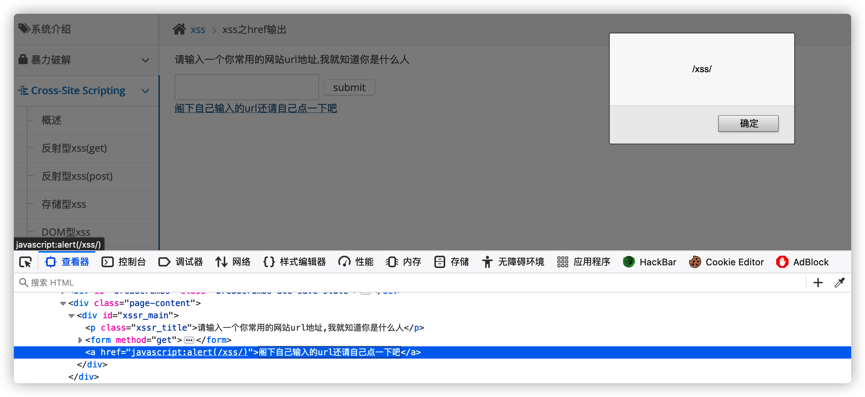This screenshot has height=397, width=865.
Task: Click the 阁下自己输入的url link
Action: [256, 108]
